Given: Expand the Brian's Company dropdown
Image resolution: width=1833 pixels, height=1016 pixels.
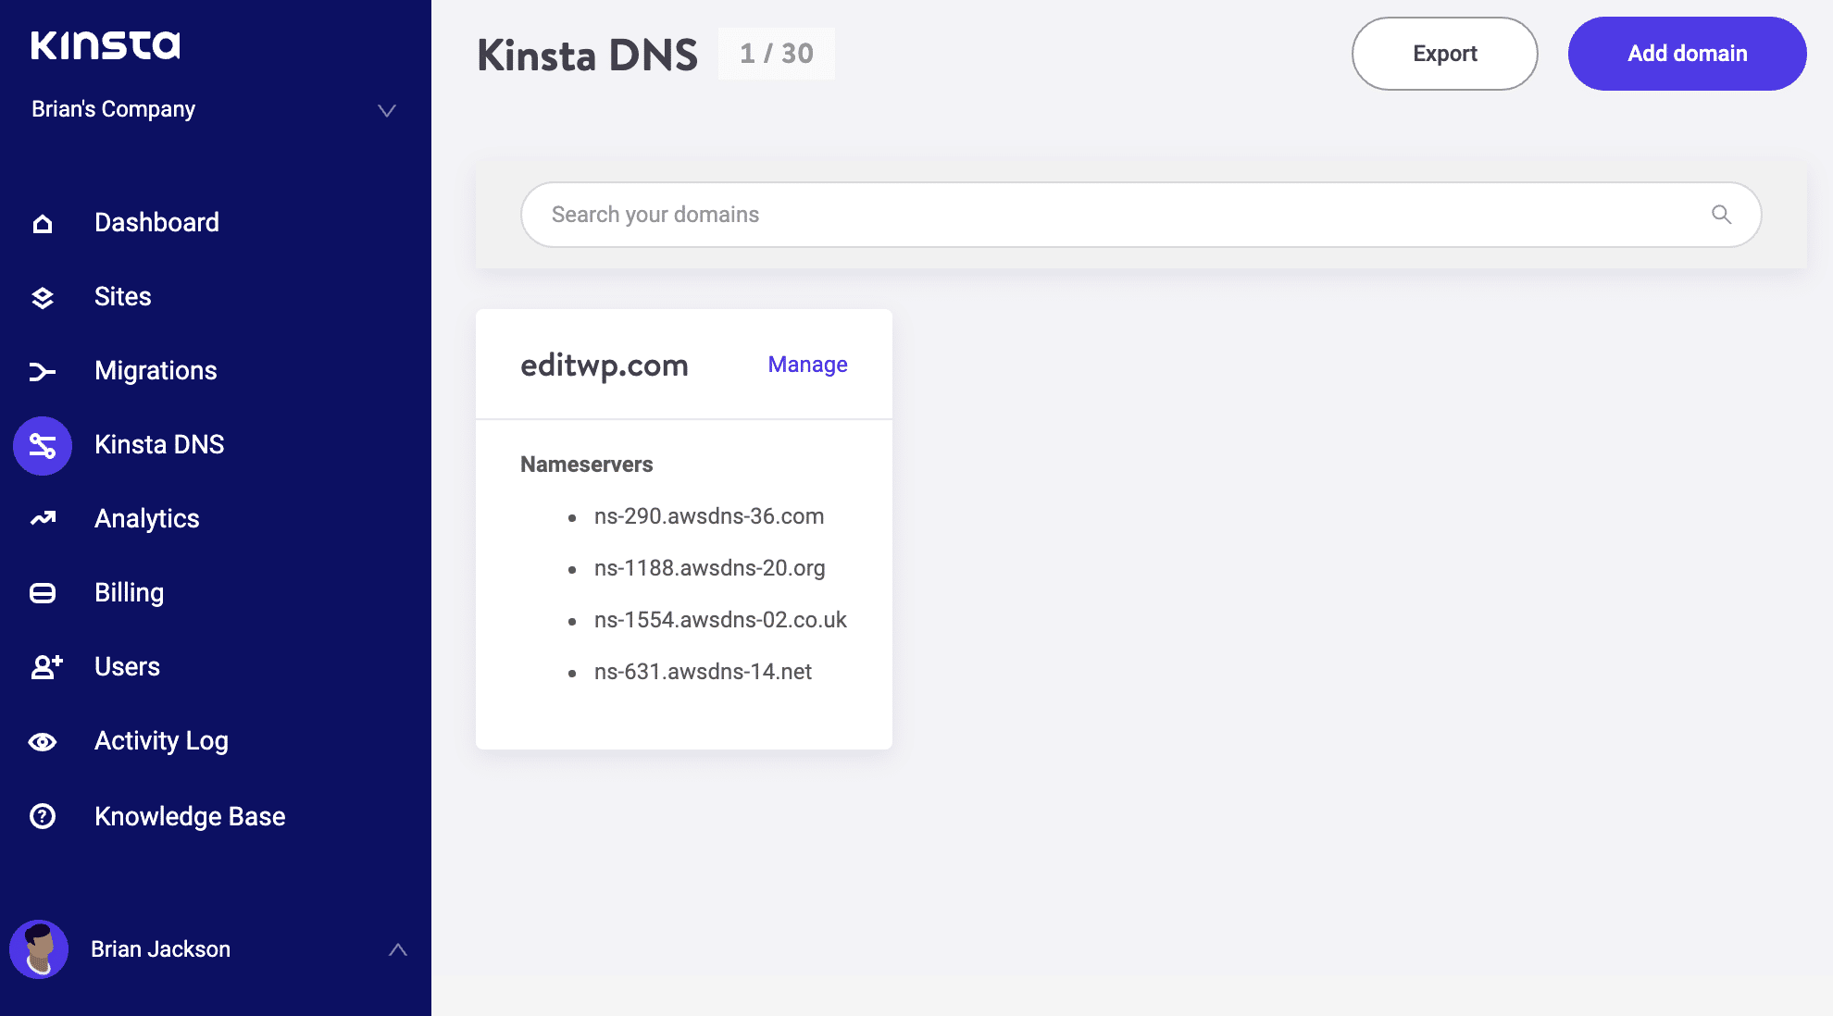Looking at the screenshot, I should pyautogui.click(x=387, y=110).
